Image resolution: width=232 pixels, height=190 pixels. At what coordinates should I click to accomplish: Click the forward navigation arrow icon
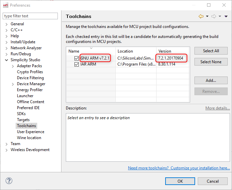(214, 16)
